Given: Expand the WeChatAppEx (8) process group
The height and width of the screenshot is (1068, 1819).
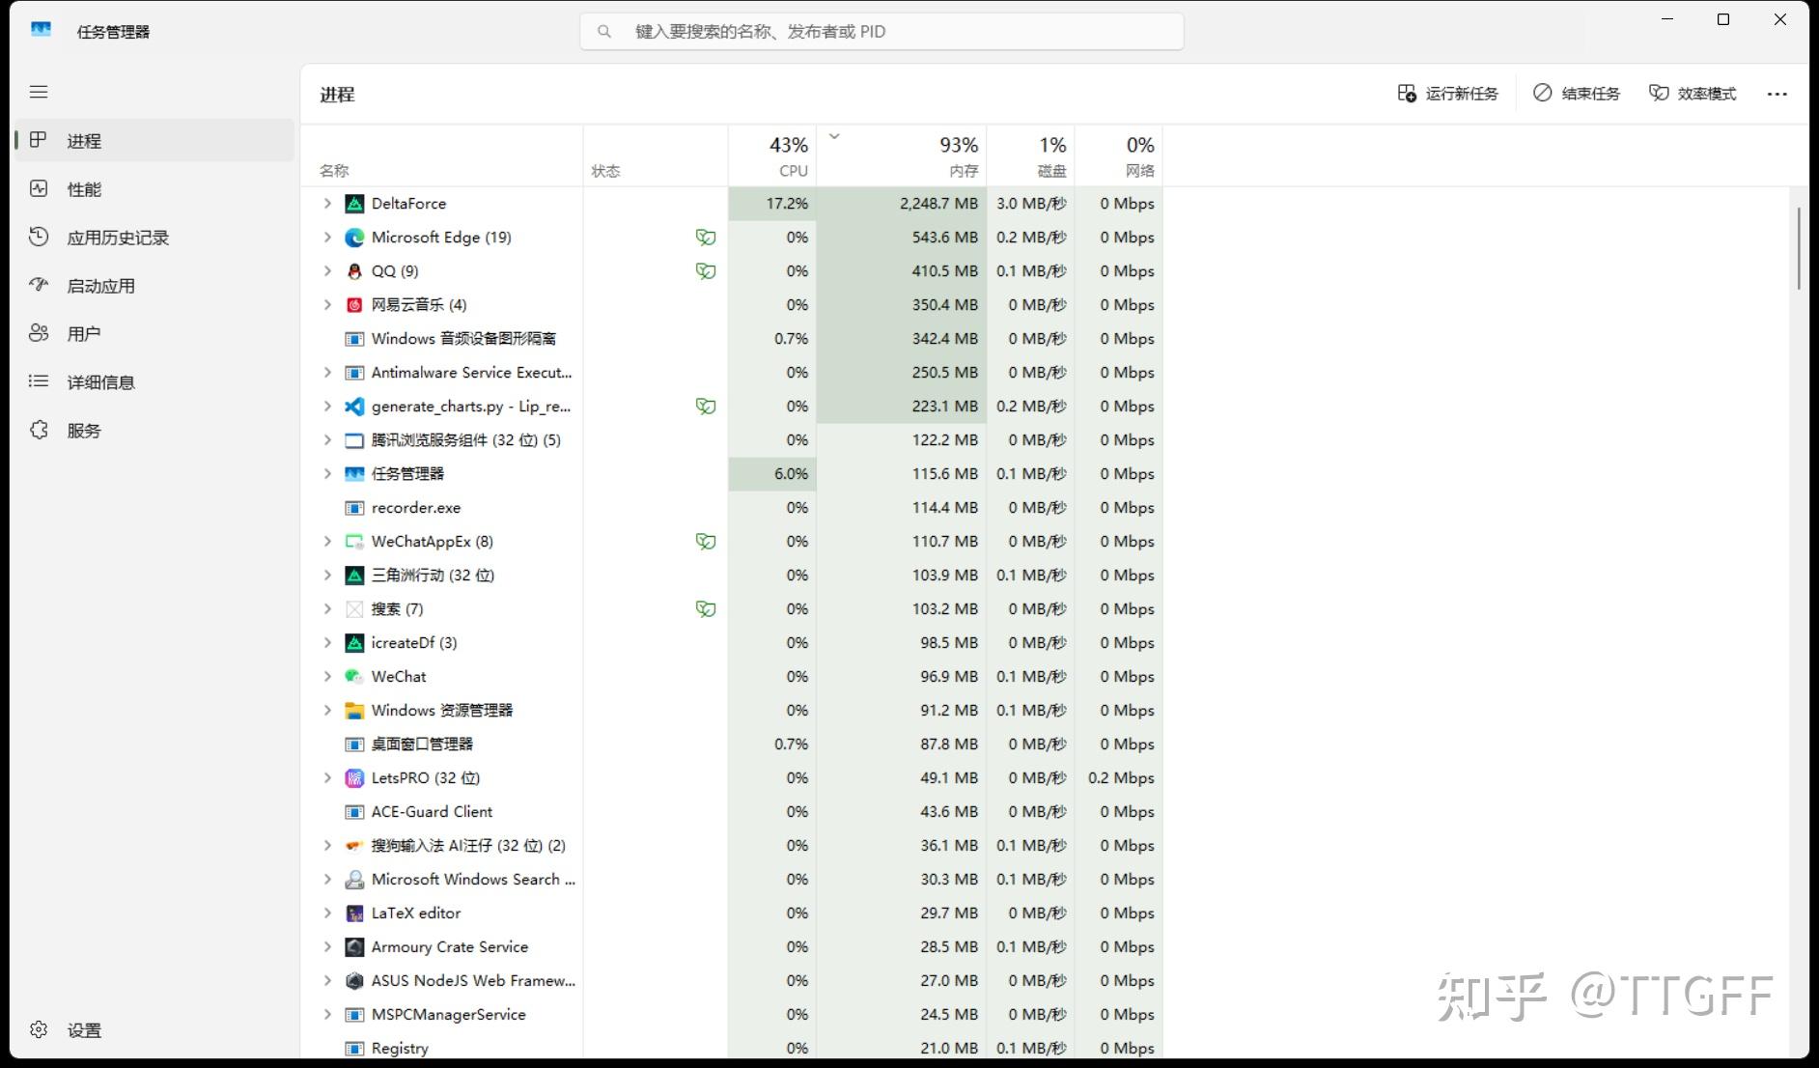Looking at the screenshot, I should coord(327,542).
